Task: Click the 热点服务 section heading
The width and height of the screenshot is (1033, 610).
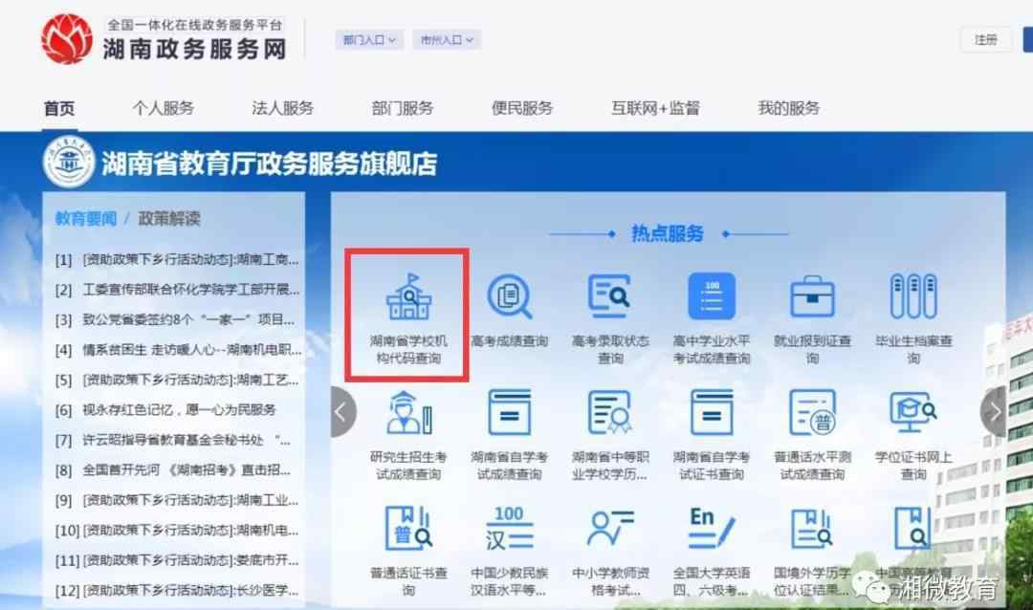Action: click(x=668, y=233)
